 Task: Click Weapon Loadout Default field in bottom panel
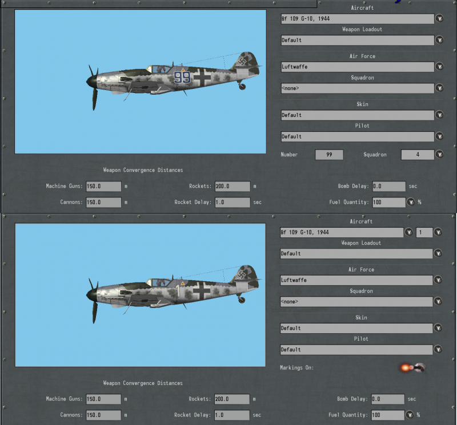click(x=356, y=253)
